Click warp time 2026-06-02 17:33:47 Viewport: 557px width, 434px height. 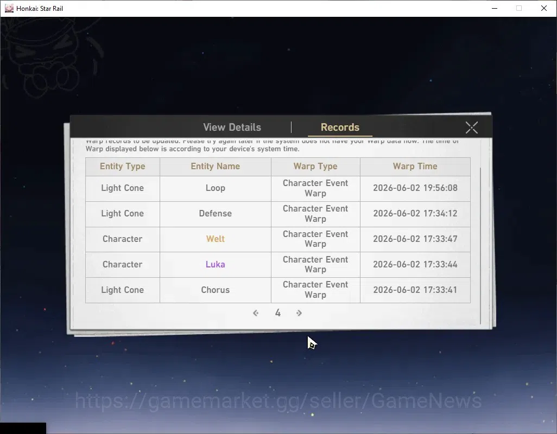pyautogui.click(x=415, y=239)
